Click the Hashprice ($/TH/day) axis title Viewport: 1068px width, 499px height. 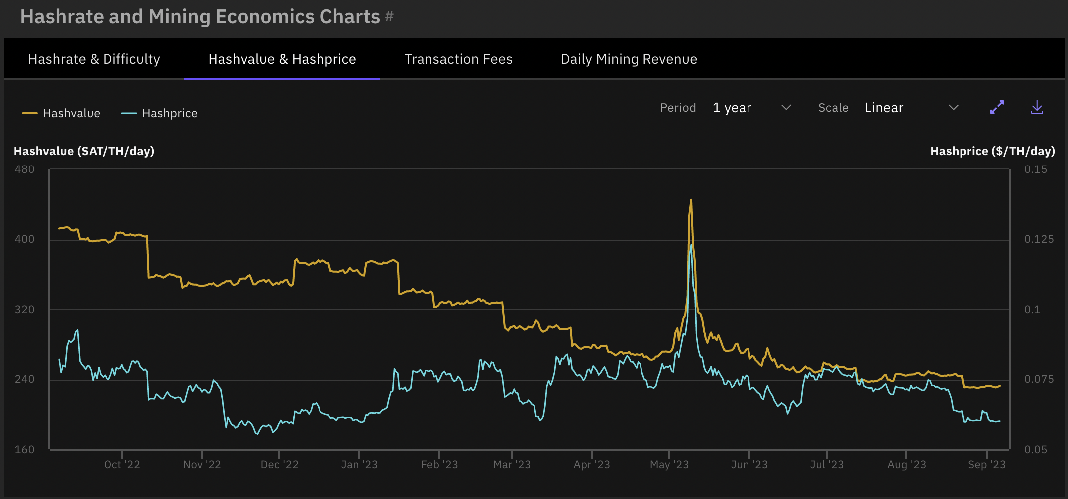tap(993, 151)
